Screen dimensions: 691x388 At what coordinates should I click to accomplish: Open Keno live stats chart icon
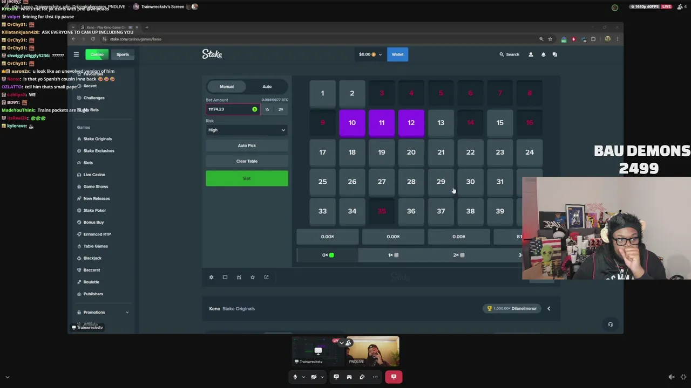pos(239,277)
